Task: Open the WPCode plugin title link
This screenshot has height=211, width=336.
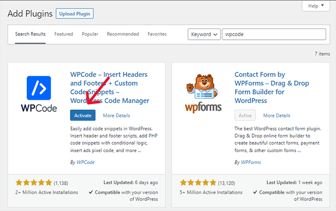Action: pos(110,87)
